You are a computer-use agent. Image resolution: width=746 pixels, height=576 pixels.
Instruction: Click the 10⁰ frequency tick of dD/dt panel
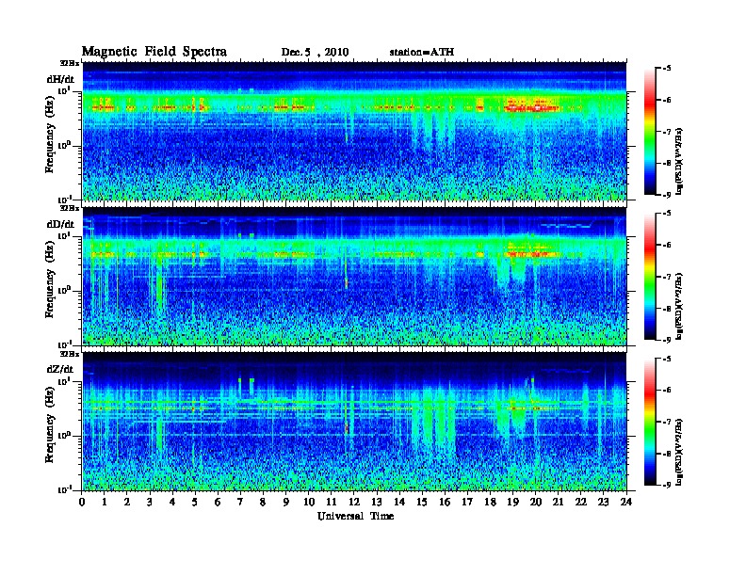64,290
